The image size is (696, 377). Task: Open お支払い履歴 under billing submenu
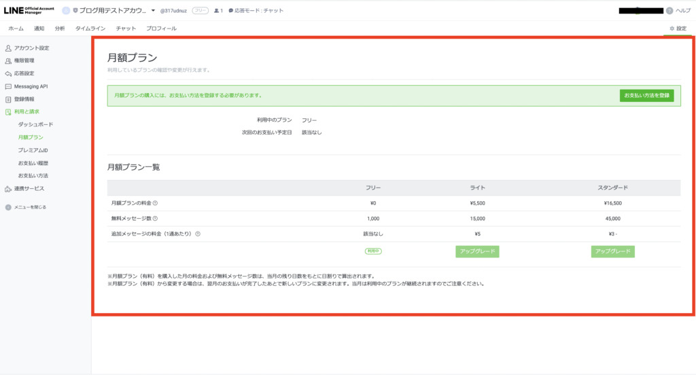pyautogui.click(x=33, y=163)
